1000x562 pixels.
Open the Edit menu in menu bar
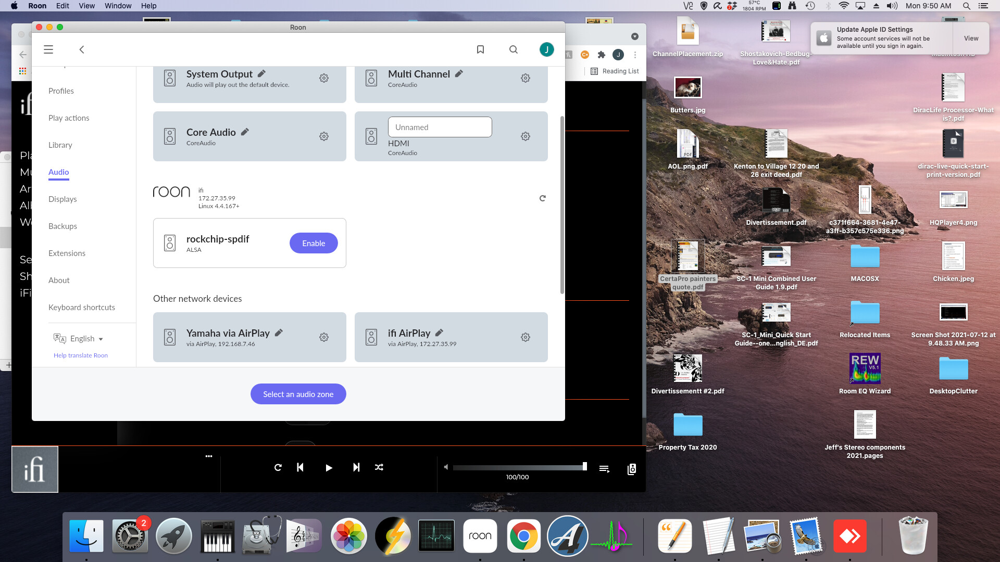click(63, 6)
